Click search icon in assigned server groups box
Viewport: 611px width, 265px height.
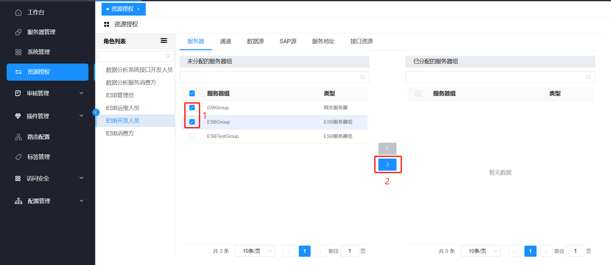[x=588, y=77]
